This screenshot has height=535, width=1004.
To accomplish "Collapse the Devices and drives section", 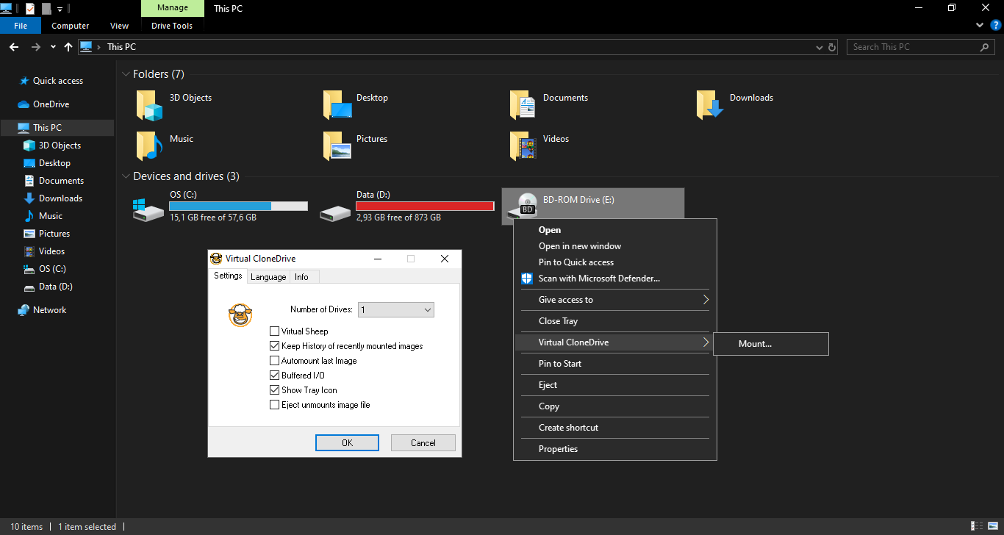I will tap(125, 176).
